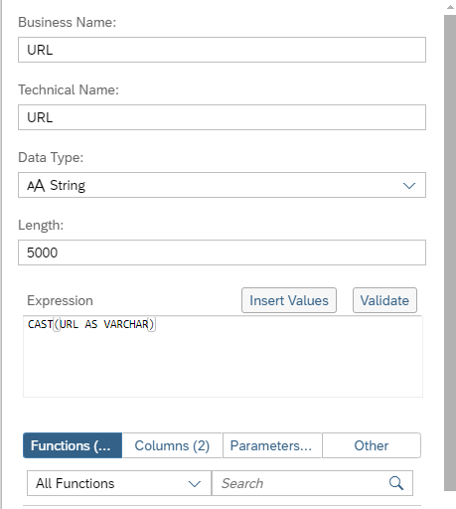
Task: Click the Validate button
Action: pyautogui.click(x=384, y=300)
